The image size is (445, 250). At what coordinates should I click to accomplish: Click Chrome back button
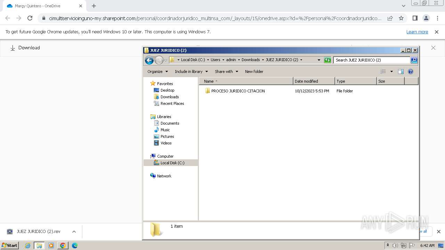(8, 18)
